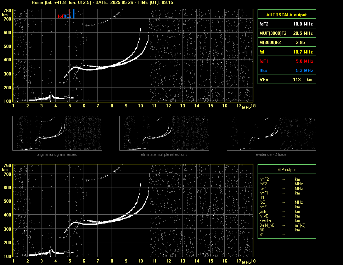The image size is (343, 265).
Task: Click the 'hmF1' row in AIP output
Action: click(x=281, y=193)
